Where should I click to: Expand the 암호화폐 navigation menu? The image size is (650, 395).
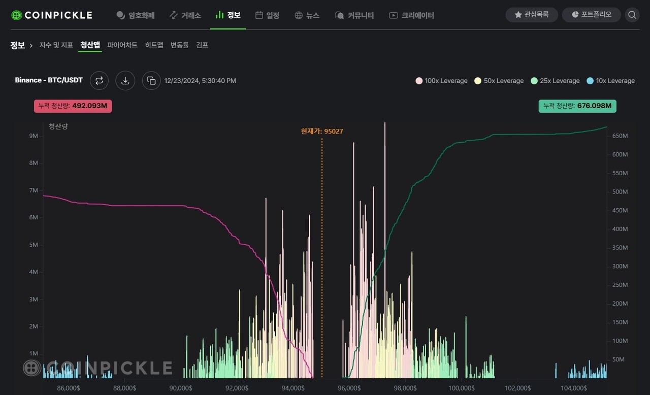click(135, 15)
